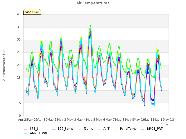Click the AM25T_PRT cyan legend swatch
The width and height of the screenshot is (186, 139).
(x=26, y=134)
